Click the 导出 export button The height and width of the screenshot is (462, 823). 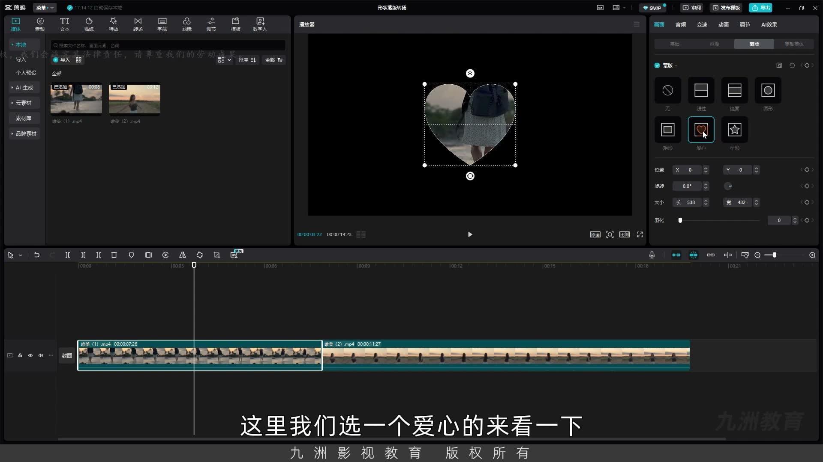tap(760, 8)
